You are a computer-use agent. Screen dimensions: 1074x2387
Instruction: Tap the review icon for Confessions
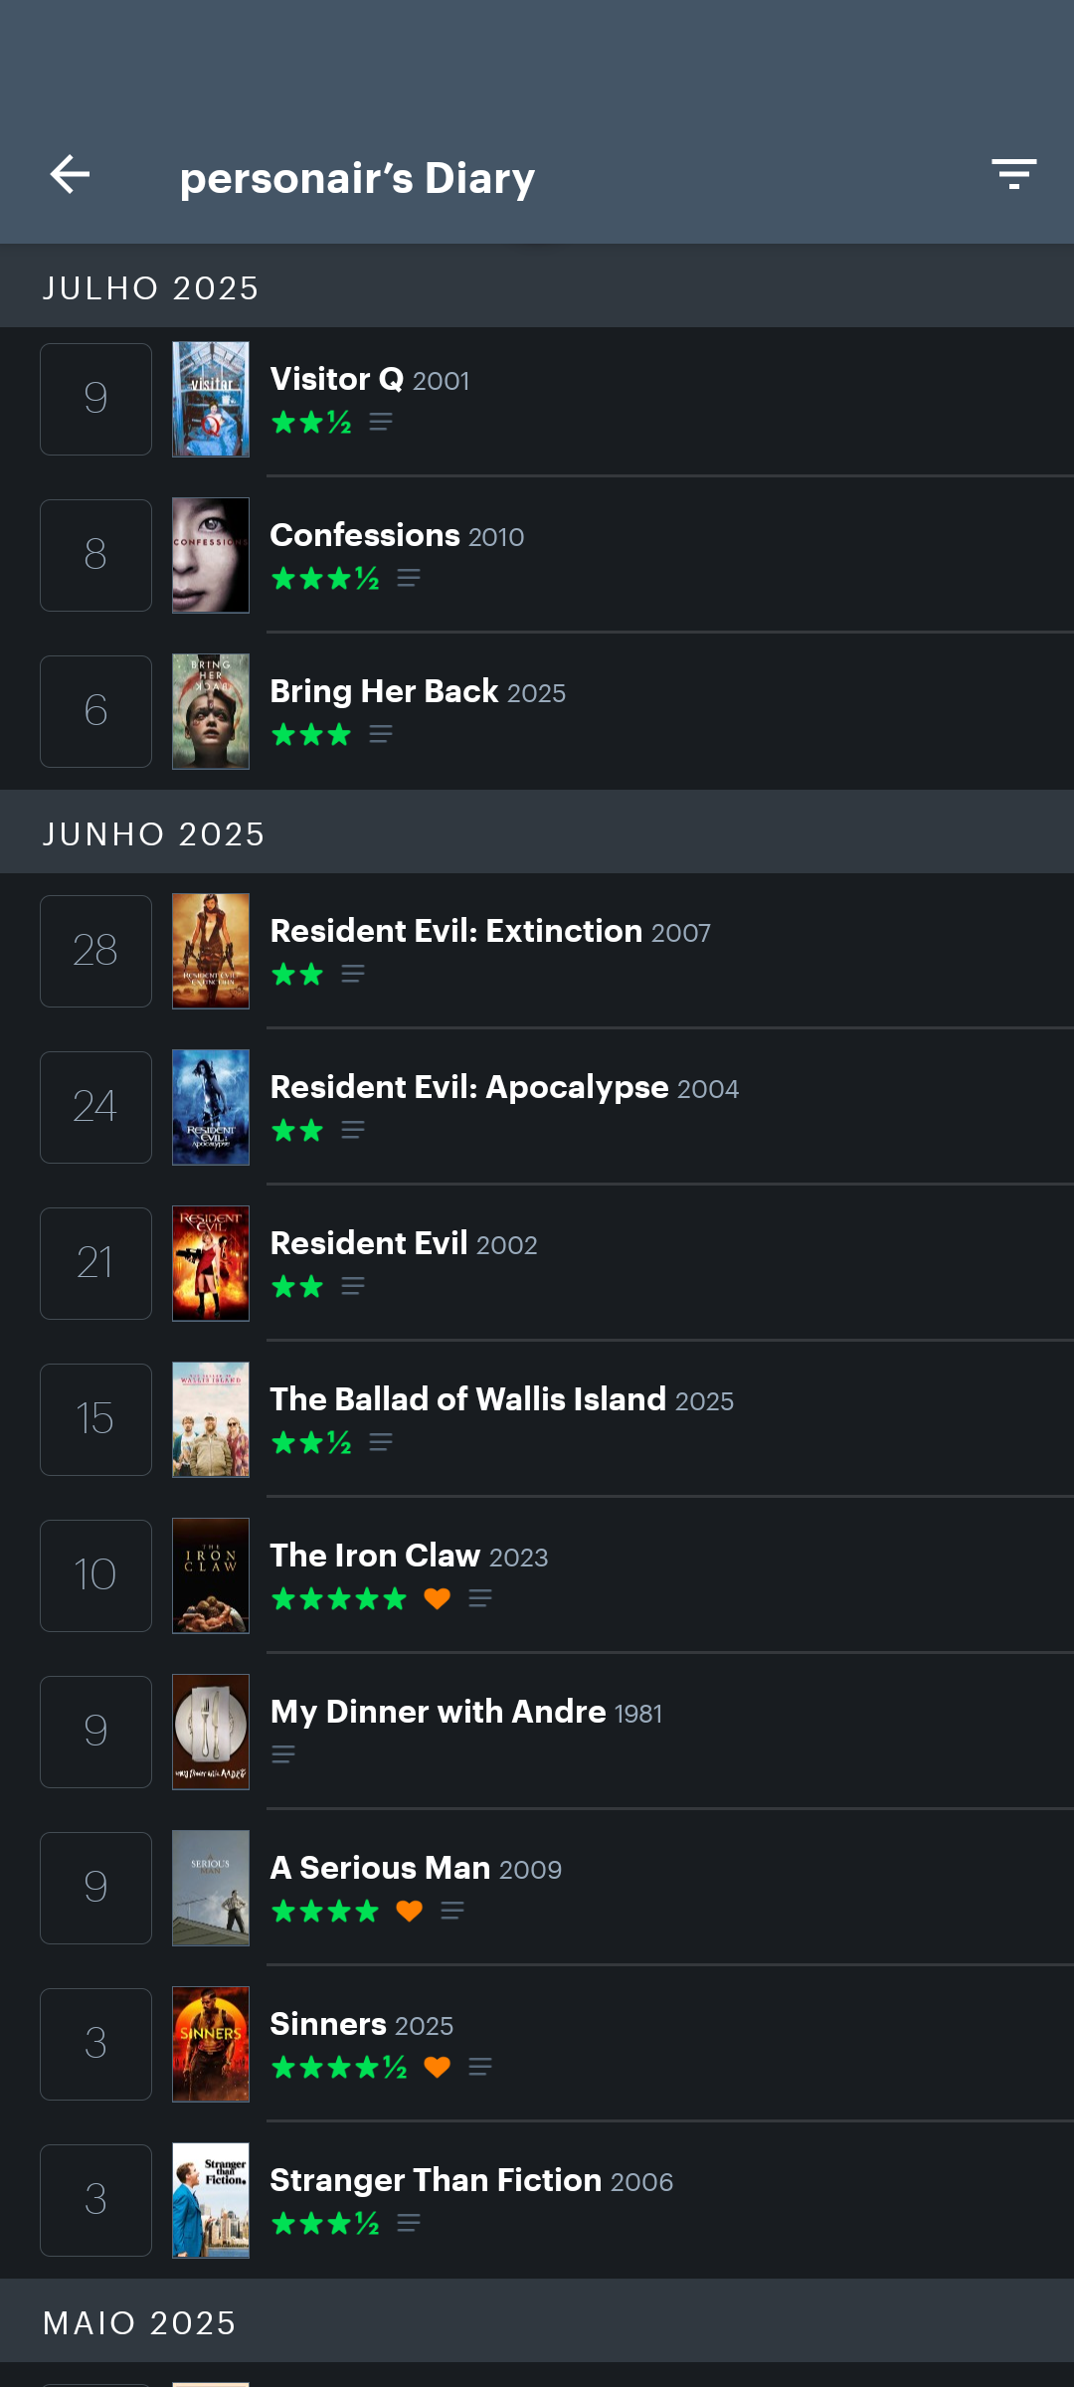point(409,579)
